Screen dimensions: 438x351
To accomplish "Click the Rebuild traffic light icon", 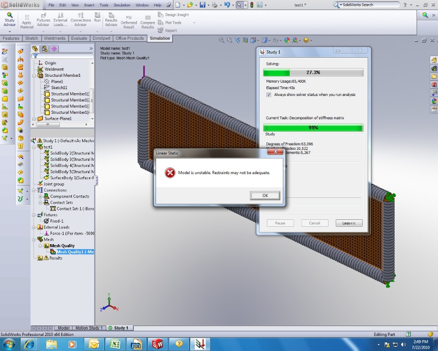I will pyautogui.click(x=252, y=5).
